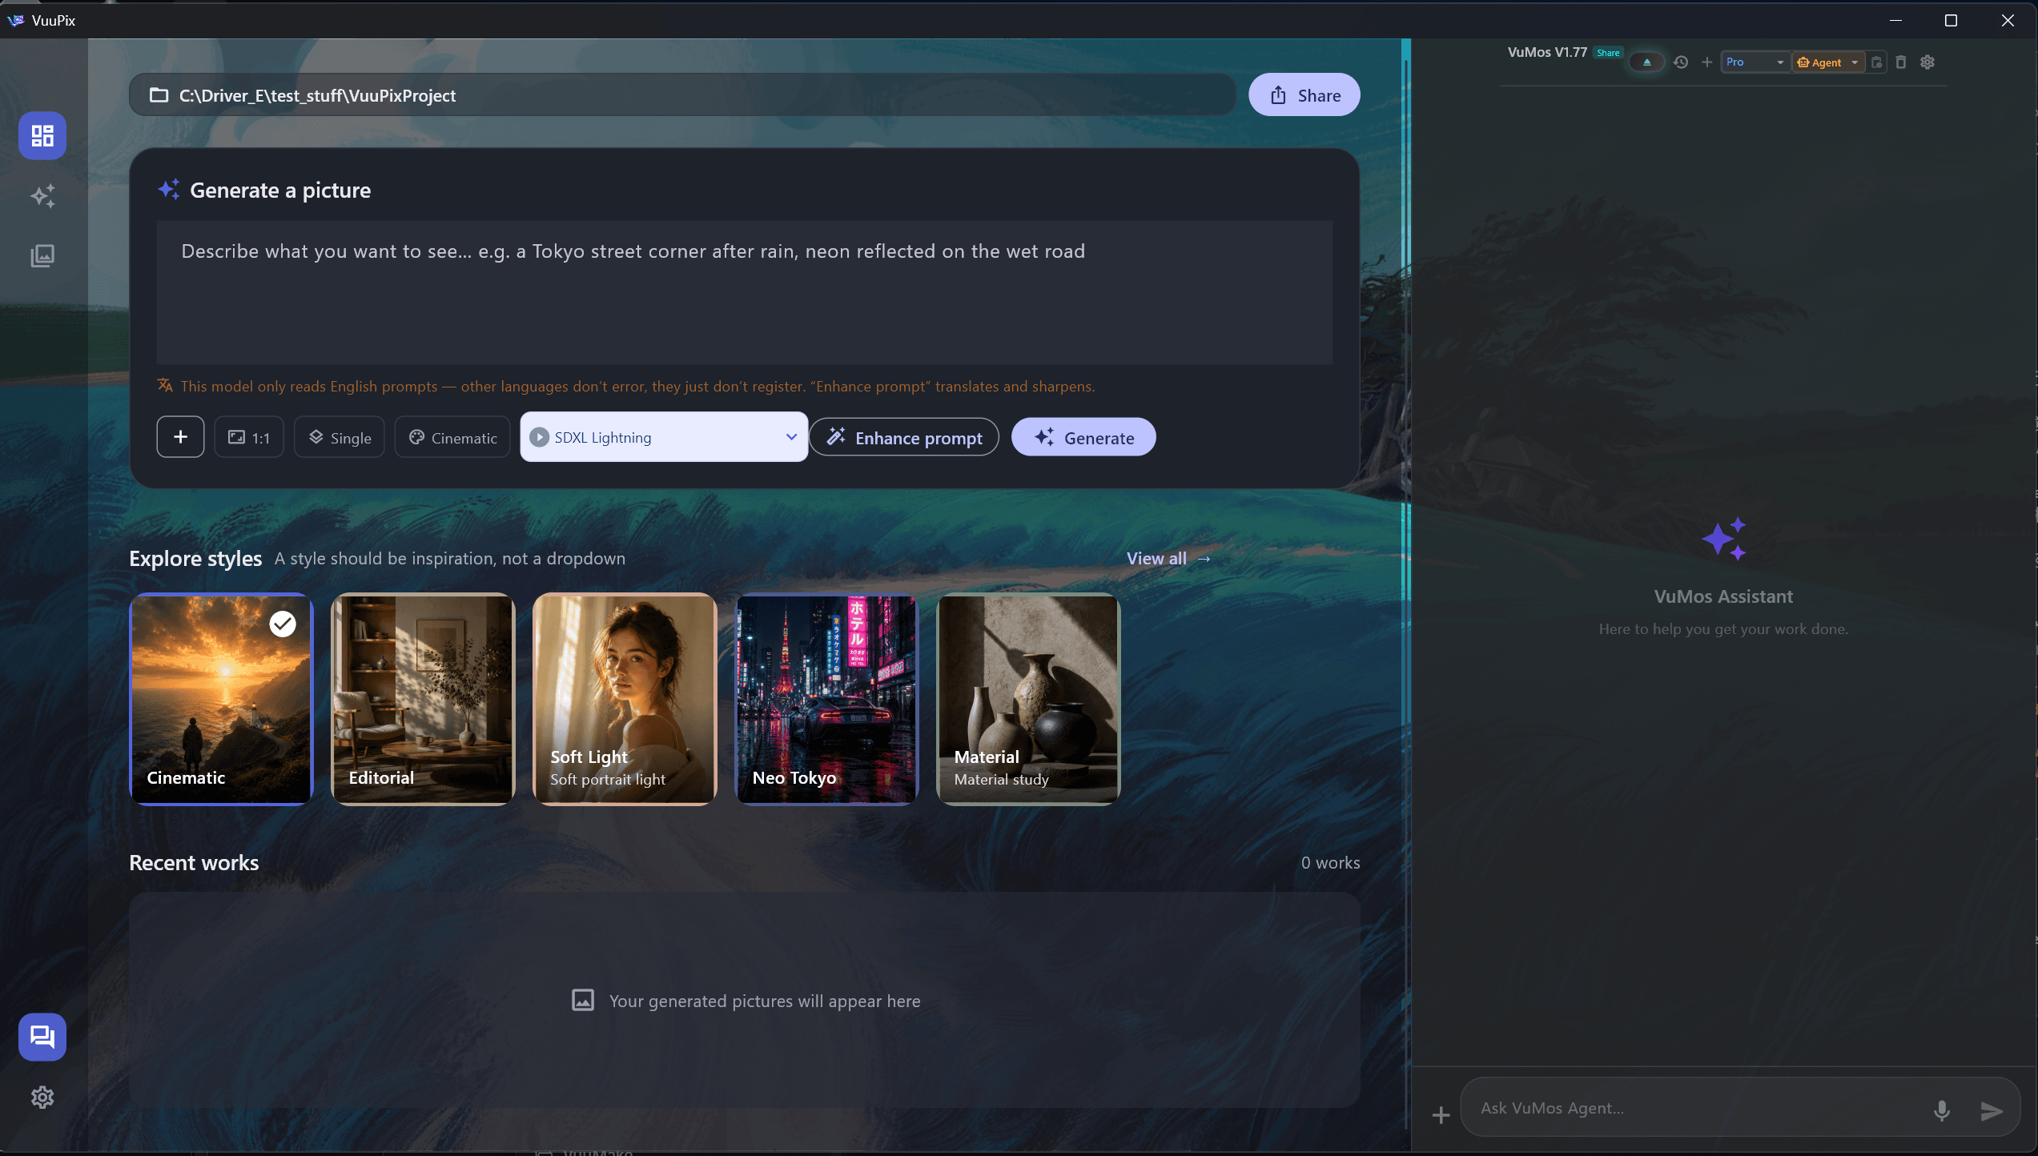
Task: Click the plus add attachment button
Action: pyautogui.click(x=180, y=437)
